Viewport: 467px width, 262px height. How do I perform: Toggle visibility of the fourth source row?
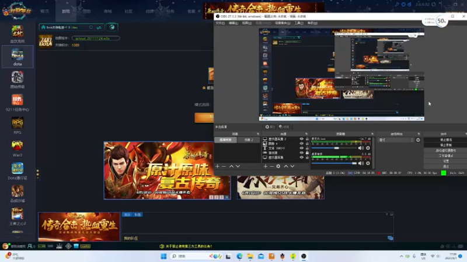click(301, 153)
